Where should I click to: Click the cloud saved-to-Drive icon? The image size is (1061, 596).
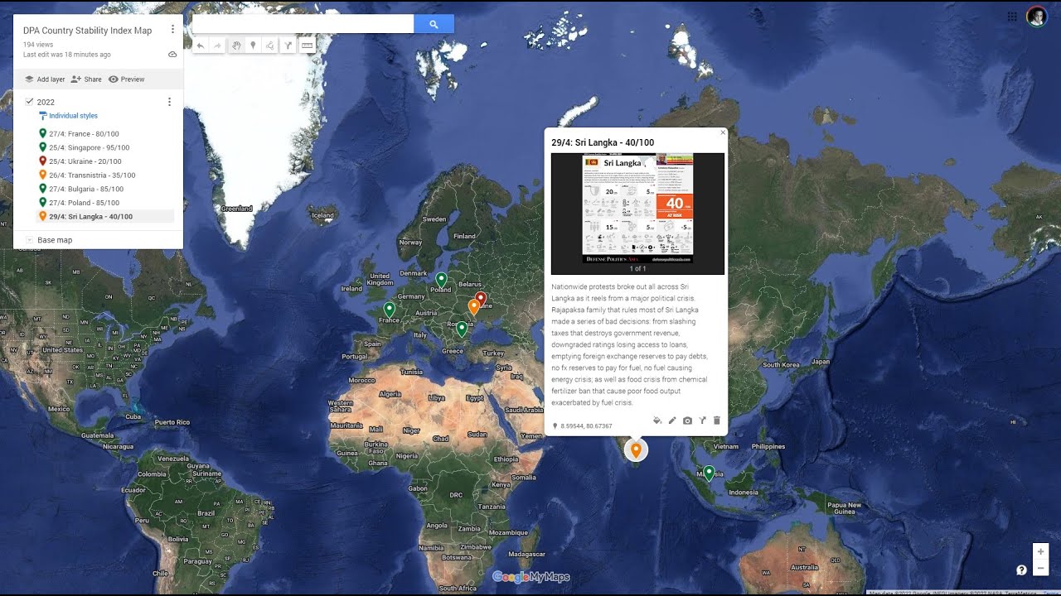[172, 55]
